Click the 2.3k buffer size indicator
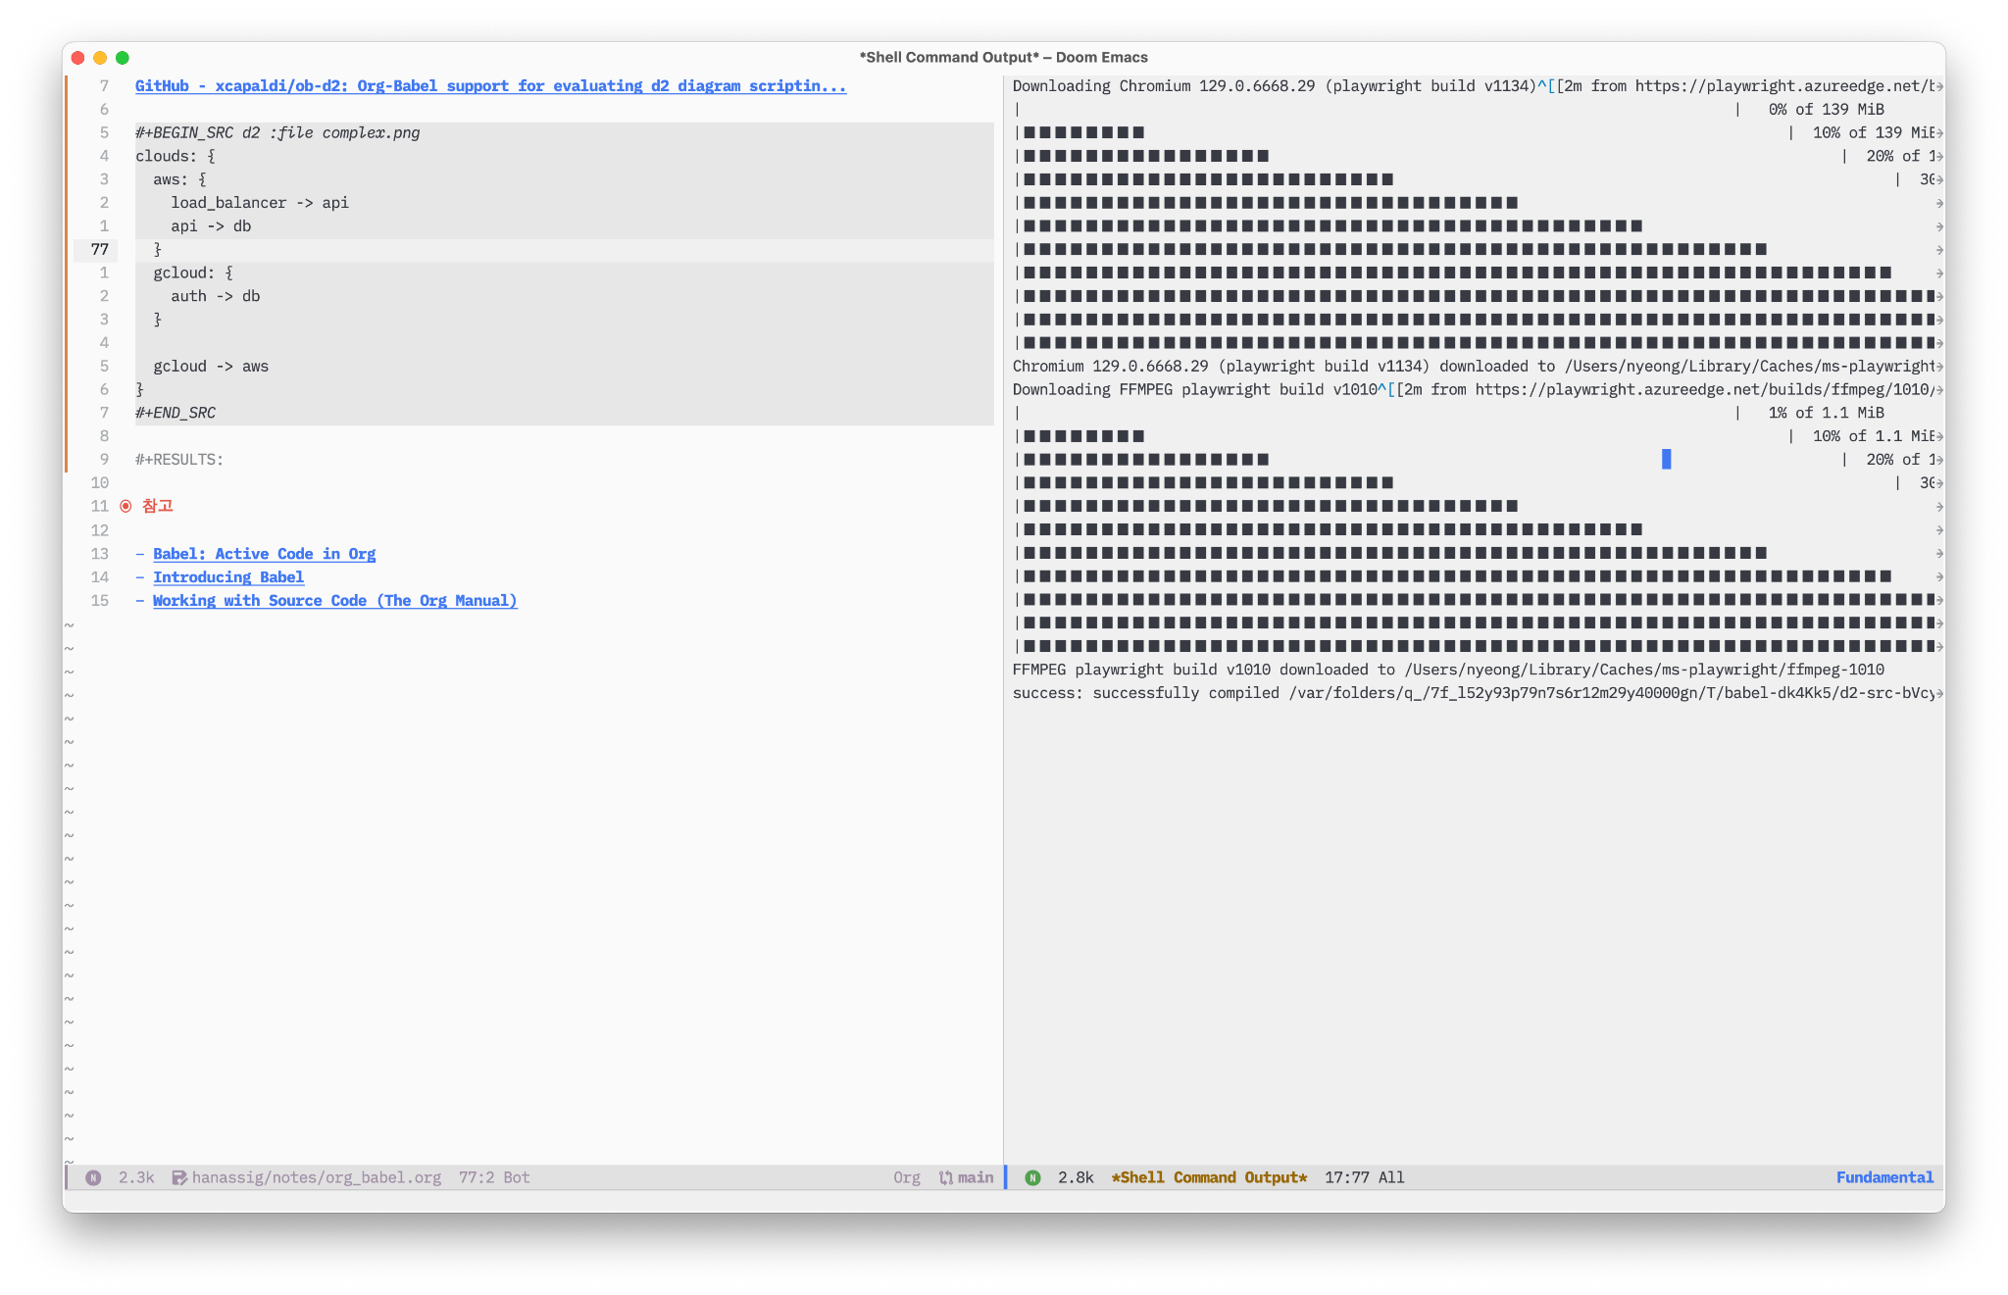2008x1295 pixels. click(136, 1178)
